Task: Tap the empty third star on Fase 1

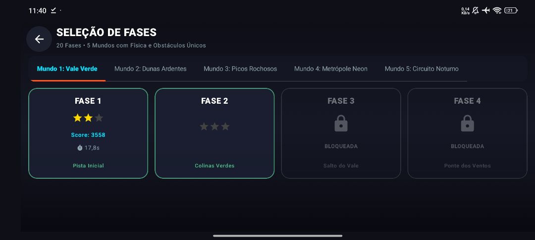Action: (99, 118)
